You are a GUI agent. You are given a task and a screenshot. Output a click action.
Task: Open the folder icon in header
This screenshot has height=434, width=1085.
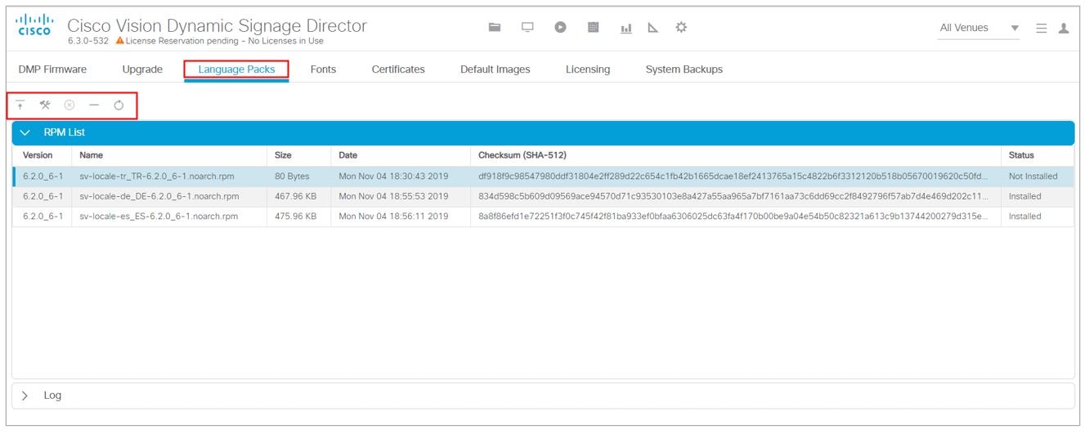click(495, 27)
